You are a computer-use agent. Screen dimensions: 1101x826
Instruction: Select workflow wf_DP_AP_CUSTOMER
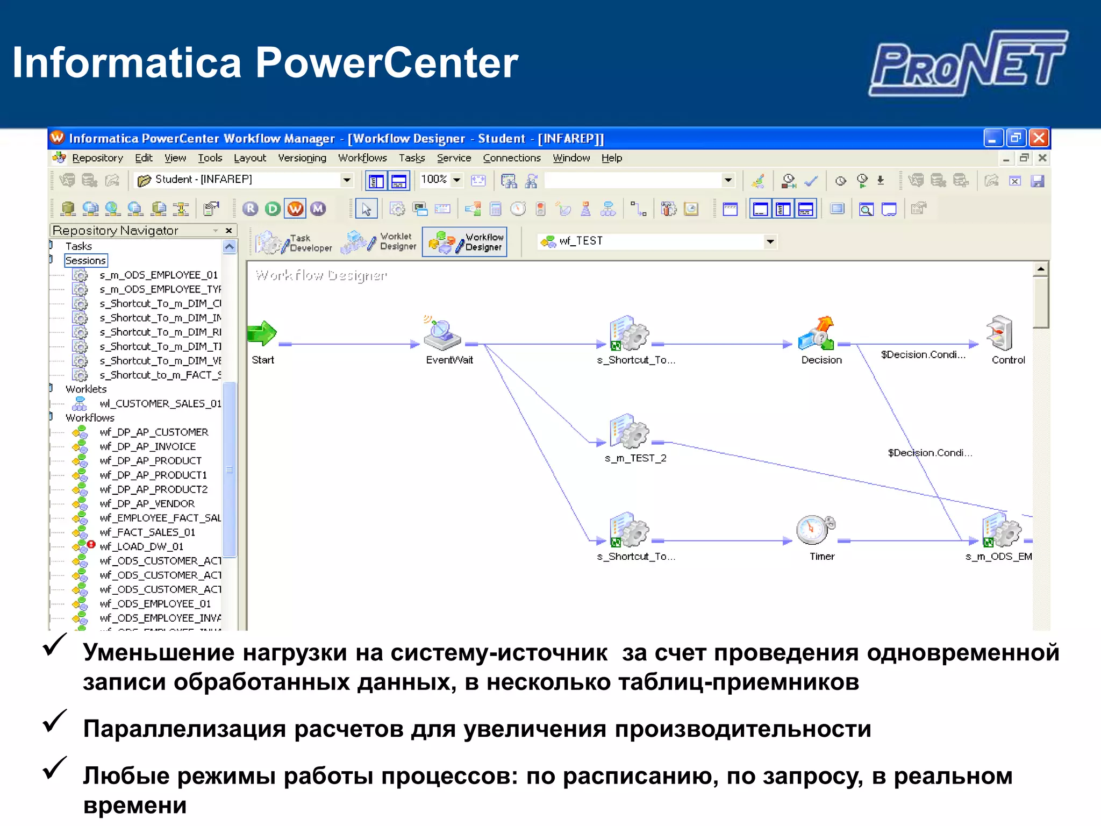tap(154, 432)
